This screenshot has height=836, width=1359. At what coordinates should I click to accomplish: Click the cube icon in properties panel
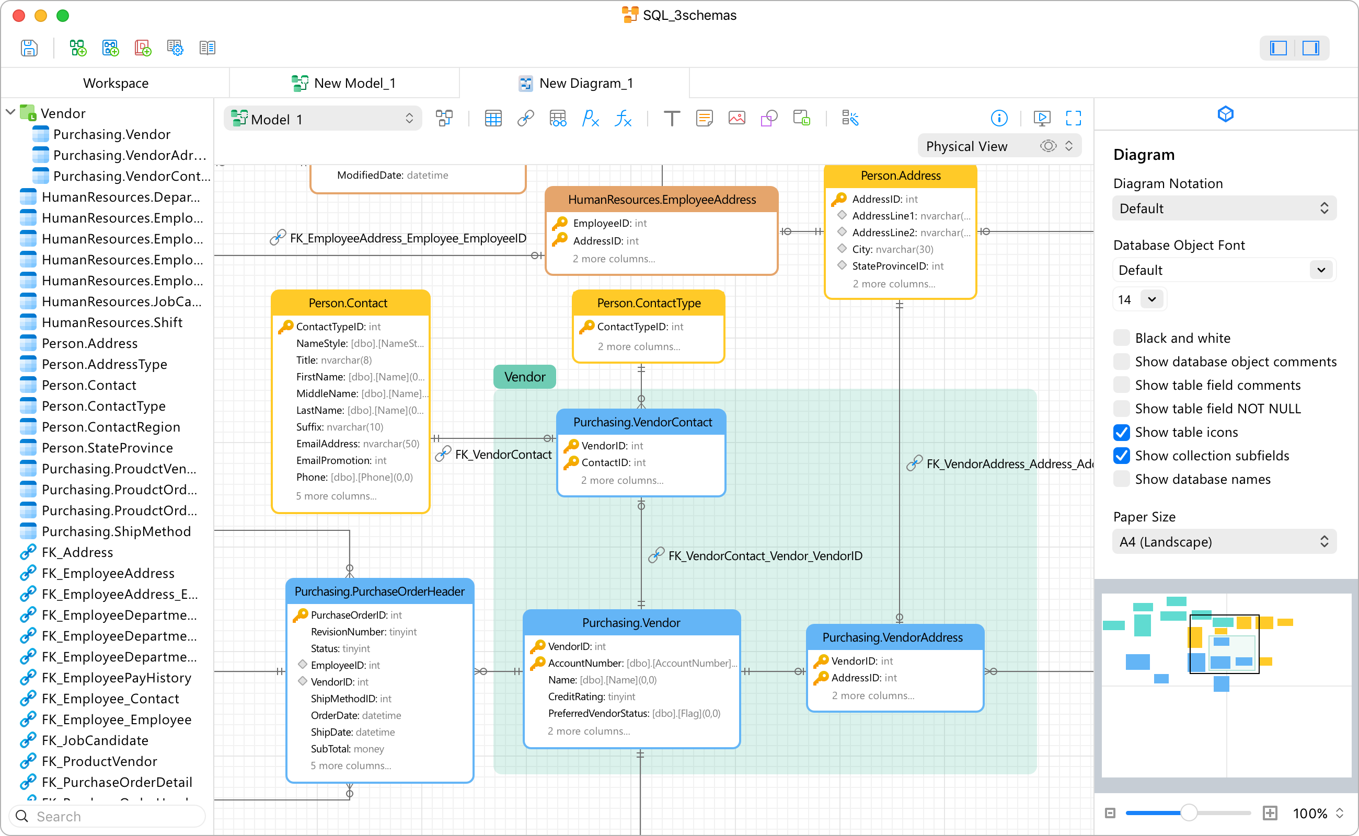1225,114
